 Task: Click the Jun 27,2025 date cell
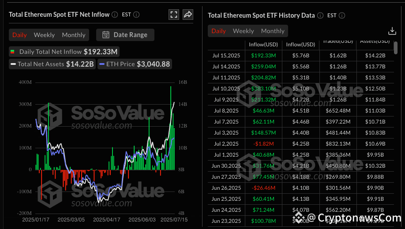click(226, 177)
